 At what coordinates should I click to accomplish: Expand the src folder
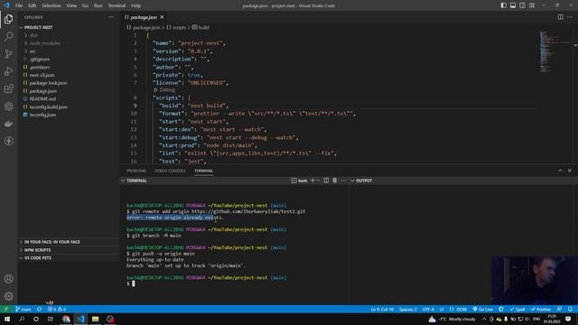33,51
